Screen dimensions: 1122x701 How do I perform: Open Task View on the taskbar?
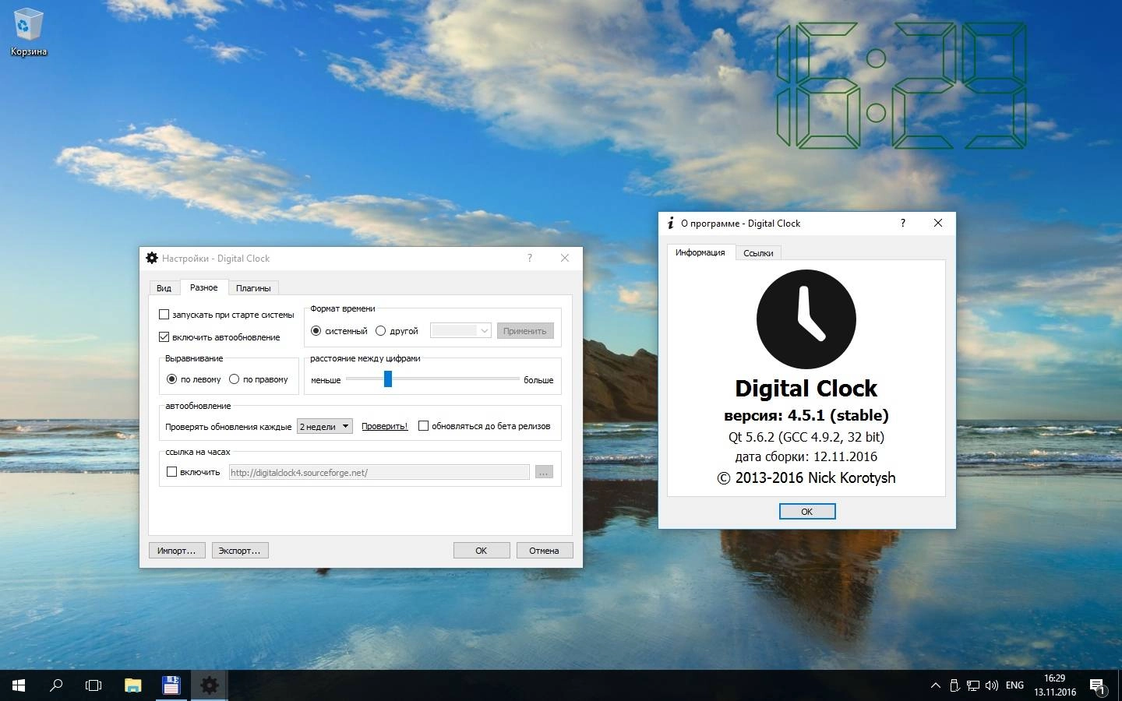pyautogui.click(x=93, y=685)
